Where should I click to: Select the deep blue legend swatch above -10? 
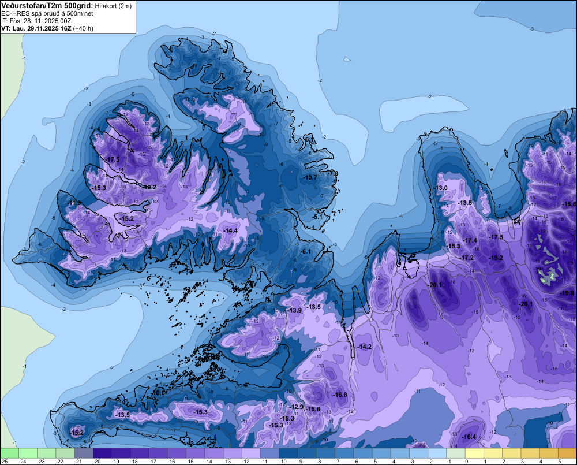288,453
